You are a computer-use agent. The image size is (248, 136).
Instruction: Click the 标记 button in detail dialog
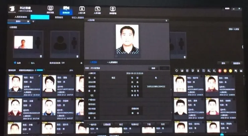point(121,125)
